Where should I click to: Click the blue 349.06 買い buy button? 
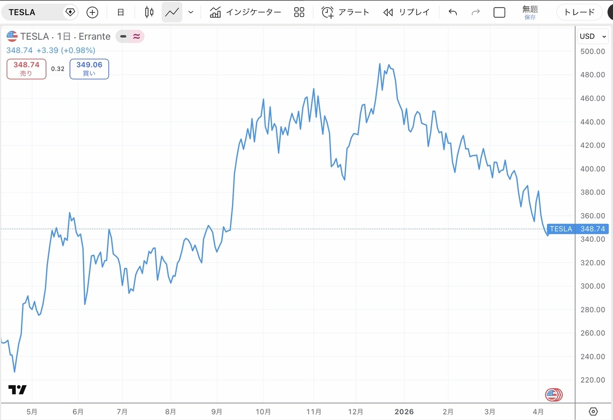89,69
